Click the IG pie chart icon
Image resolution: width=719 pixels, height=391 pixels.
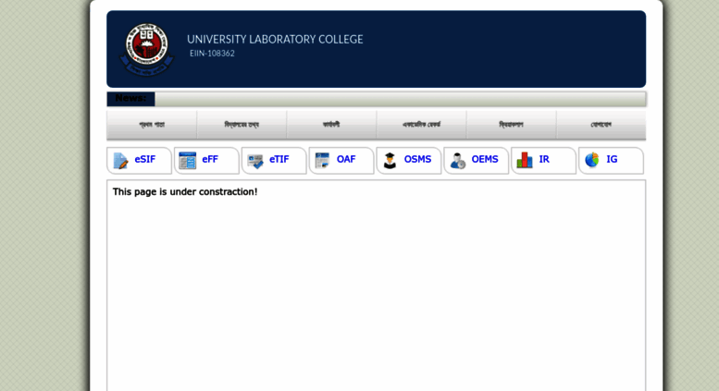pos(592,160)
